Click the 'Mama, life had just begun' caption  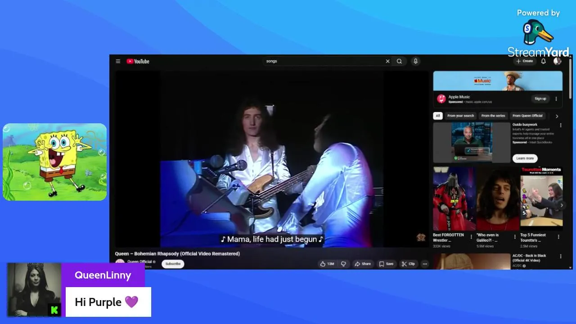272,239
